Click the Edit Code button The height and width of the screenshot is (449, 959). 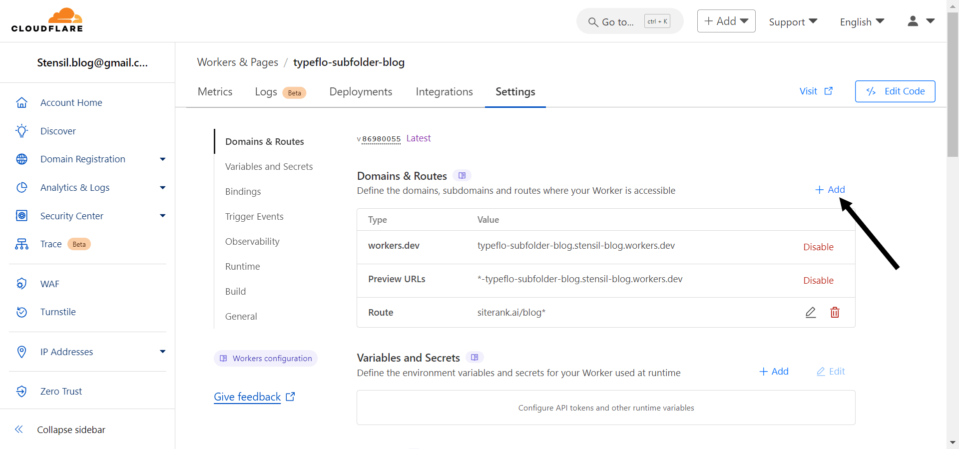(x=895, y=91)
